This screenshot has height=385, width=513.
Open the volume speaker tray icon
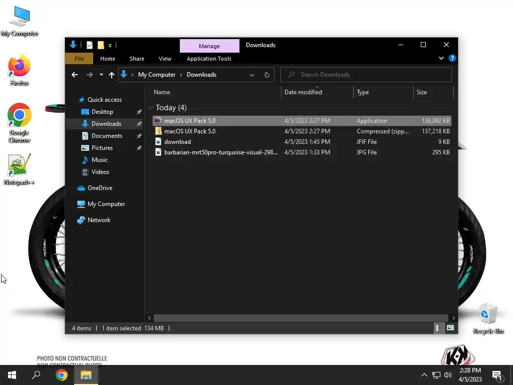(448, 375)
